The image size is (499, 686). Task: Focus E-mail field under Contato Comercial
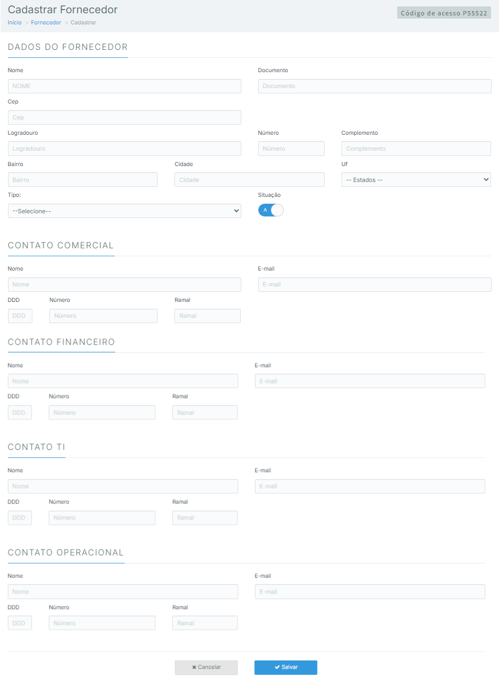[375, 284]
